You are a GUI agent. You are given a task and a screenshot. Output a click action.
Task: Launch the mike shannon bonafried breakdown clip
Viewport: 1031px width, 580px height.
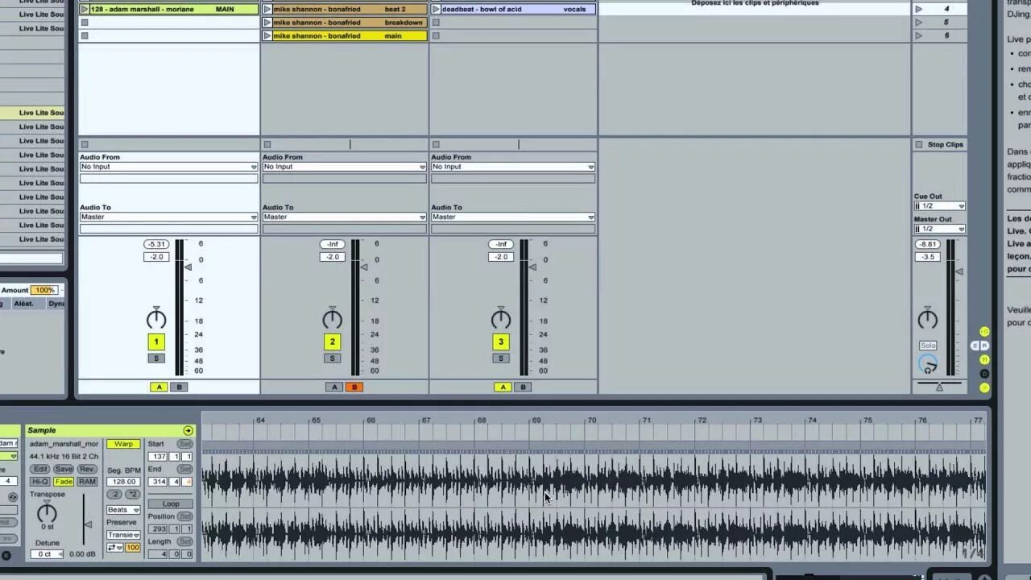pyautogui.click(x=267, y=23)
